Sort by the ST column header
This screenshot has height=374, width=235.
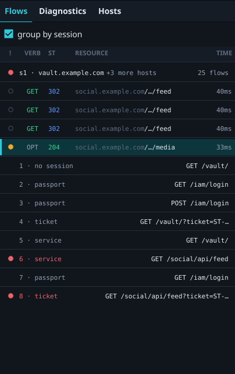click(x=52, y=53)
